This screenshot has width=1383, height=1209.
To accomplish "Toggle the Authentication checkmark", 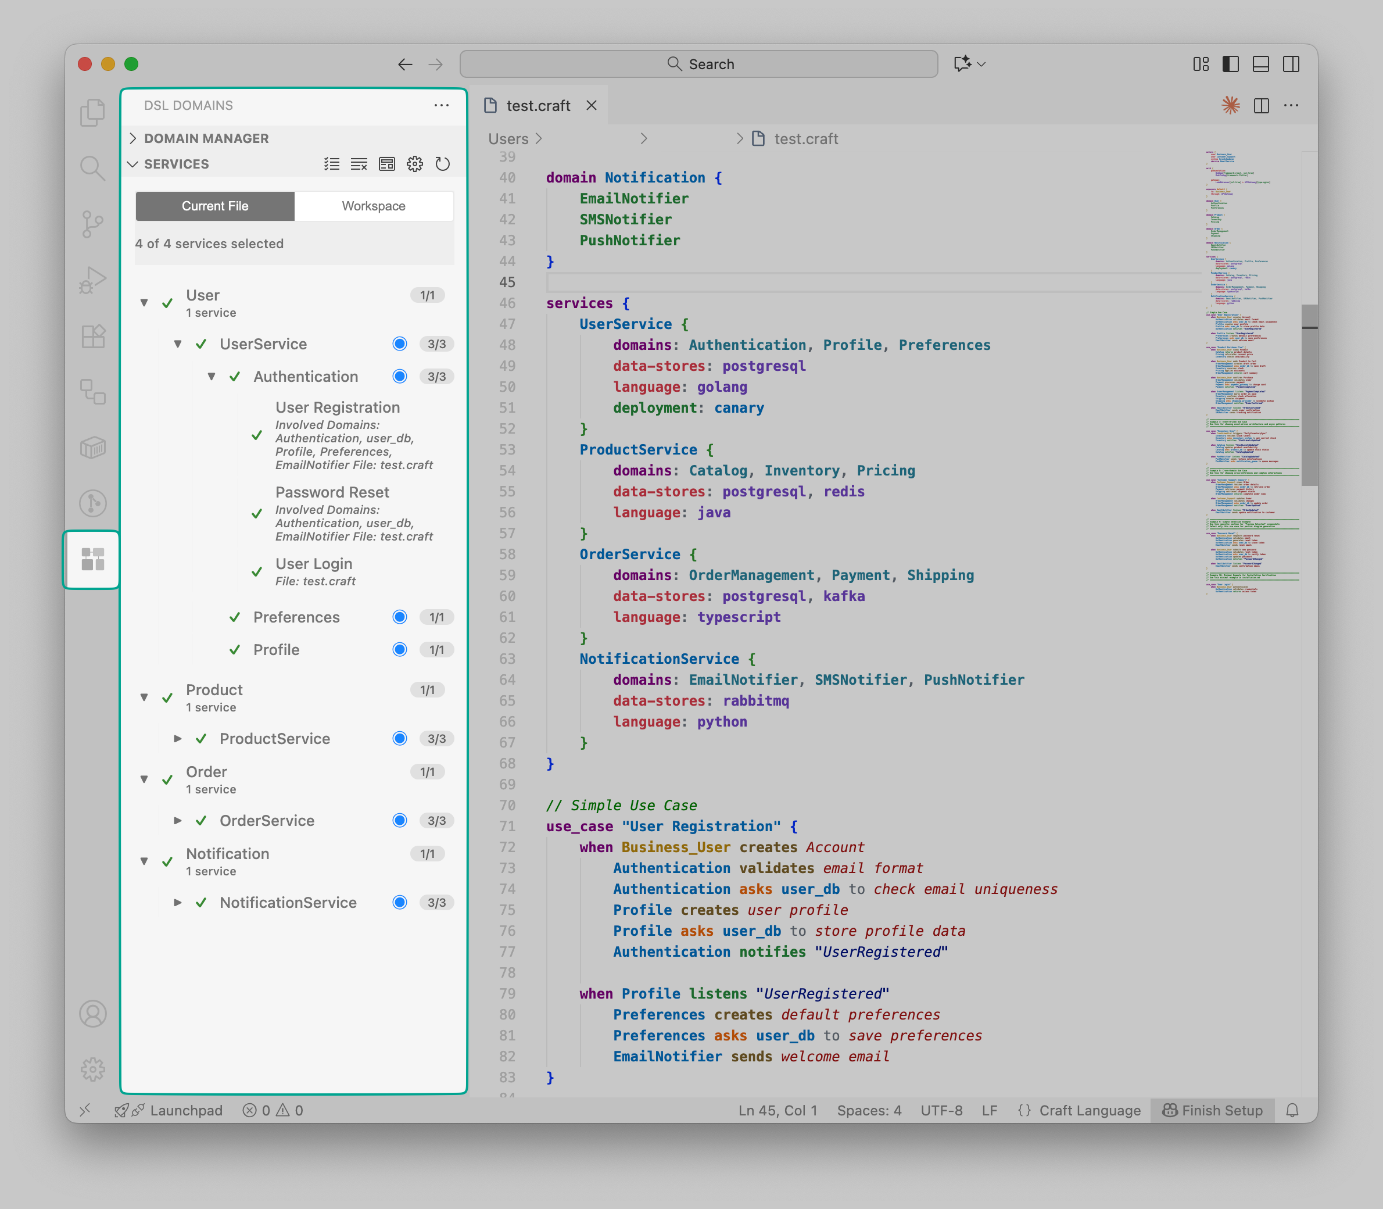I will tap(235, 377).
